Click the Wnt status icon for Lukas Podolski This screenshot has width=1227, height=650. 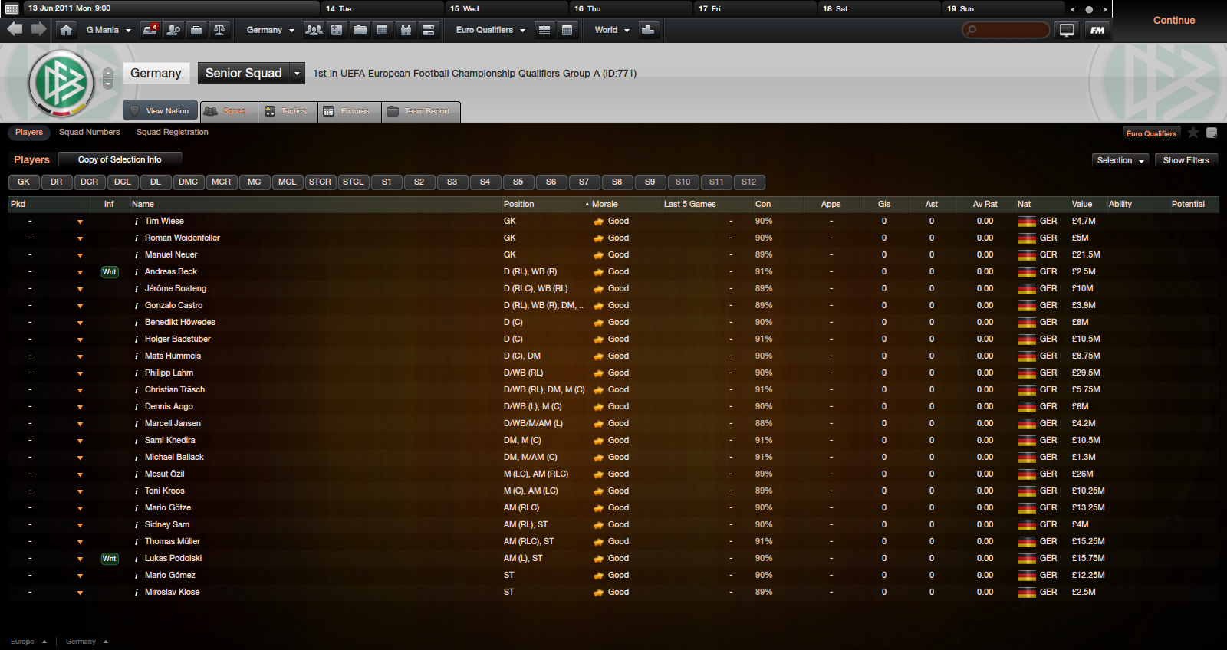(110, 559)
